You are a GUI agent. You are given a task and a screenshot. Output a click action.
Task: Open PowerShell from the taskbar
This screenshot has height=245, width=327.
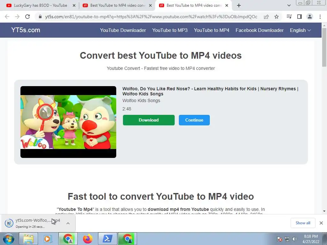pos(107,239)
